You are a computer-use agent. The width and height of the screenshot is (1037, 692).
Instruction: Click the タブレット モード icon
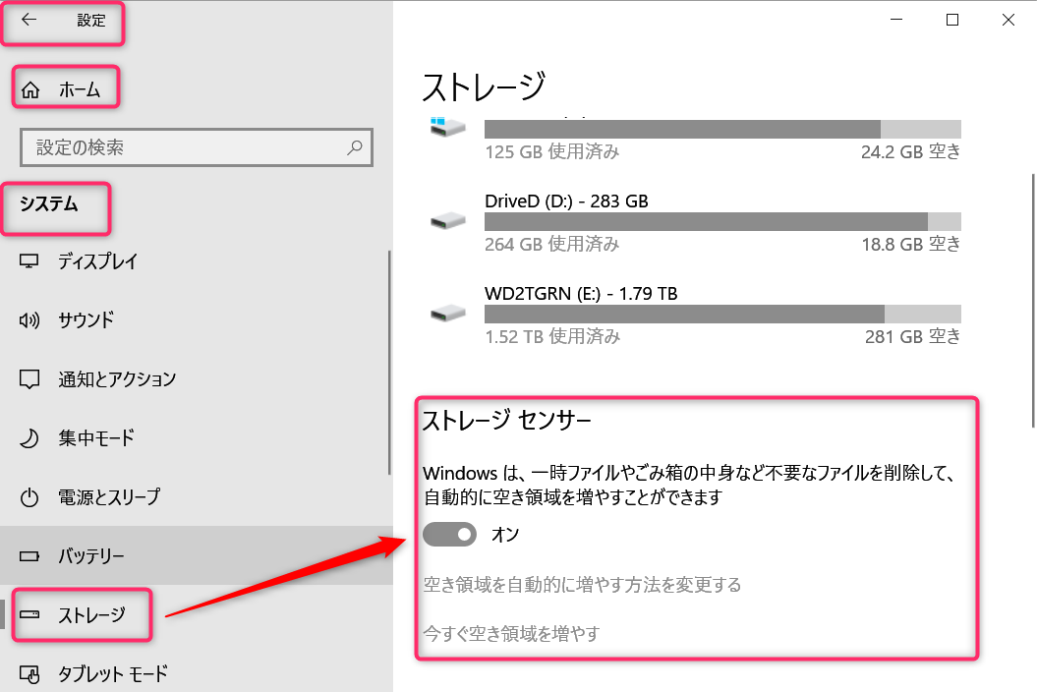pos(29,674)
